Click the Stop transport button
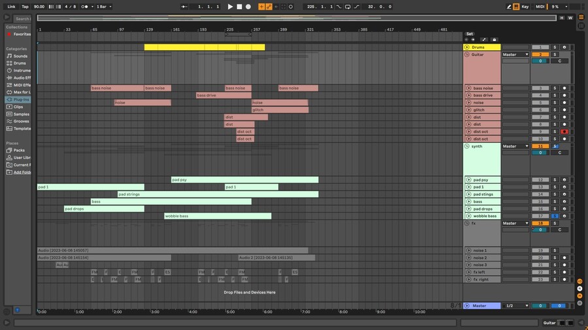Viewport: 588px width, 330px height. (x=239, y=7)
